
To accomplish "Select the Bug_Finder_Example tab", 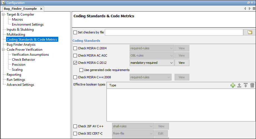I will tap(20, 9).
